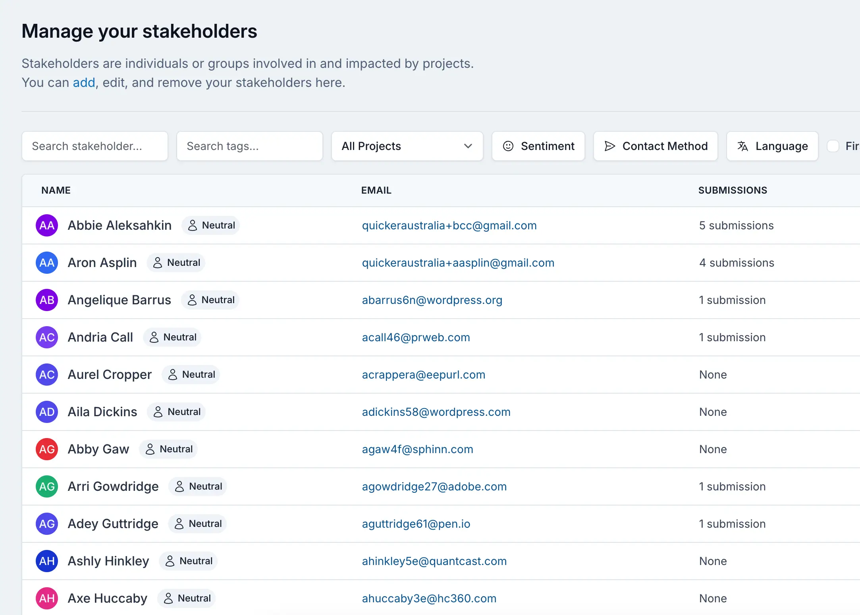Click person icon in Angelique Barrus's Neutral badge
Screen dimensions: 860x615
pos(192,300)
